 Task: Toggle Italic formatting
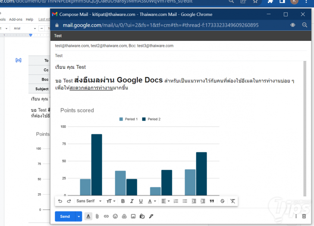pos(132,201)
